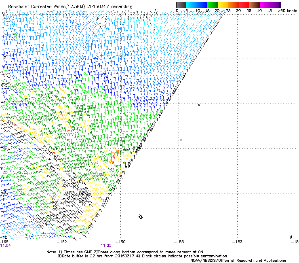
Task: Click the latitude label '0' at top
Action: click(3, 13)
